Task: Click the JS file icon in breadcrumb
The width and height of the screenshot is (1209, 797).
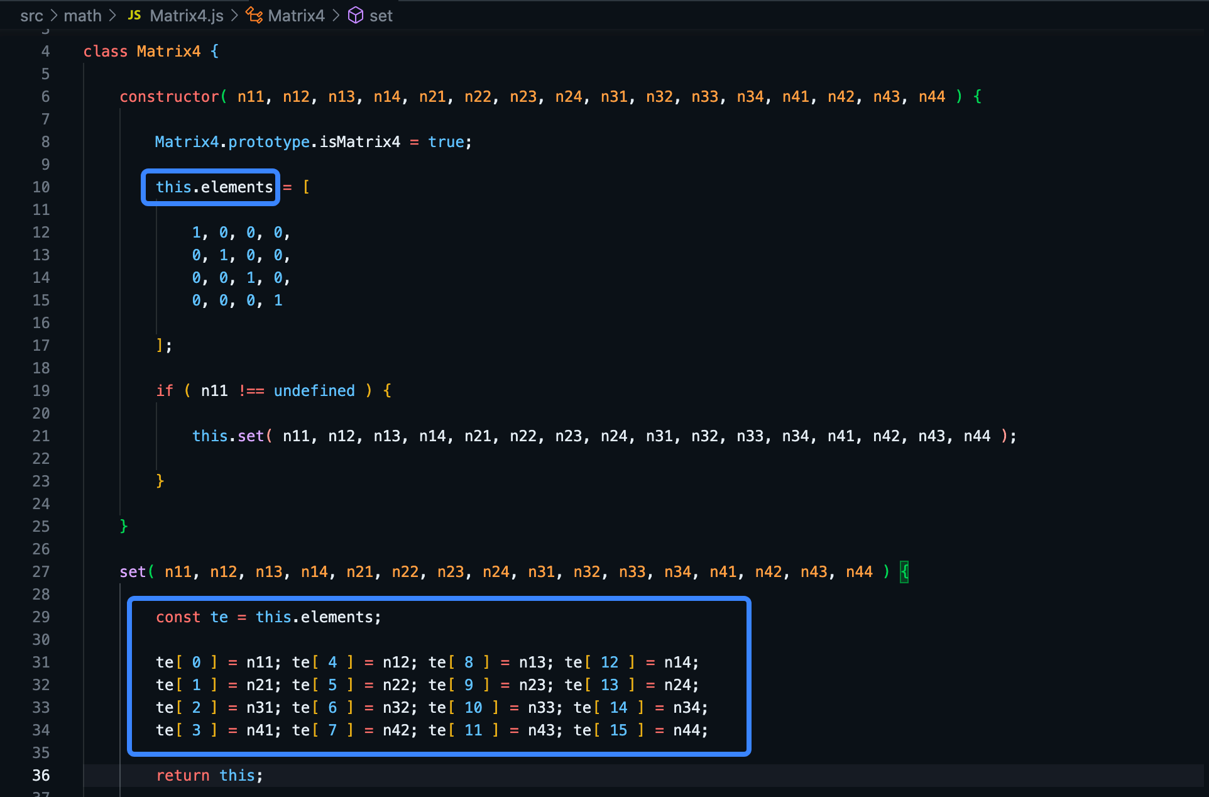Action: 134,15
